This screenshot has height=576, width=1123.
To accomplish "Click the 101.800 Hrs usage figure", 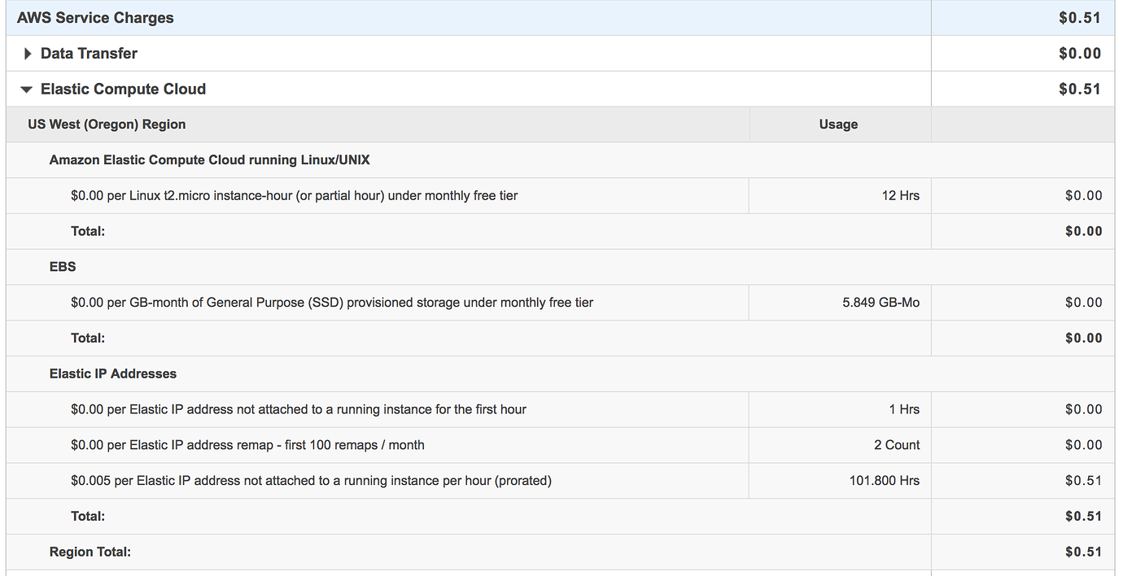I will click(885, 480).
